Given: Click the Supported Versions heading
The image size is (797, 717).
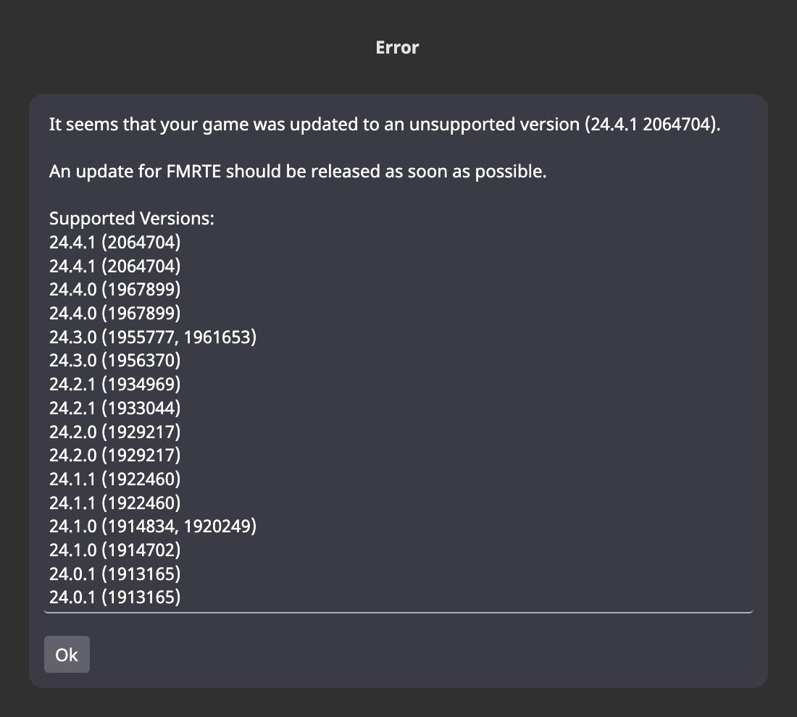Looking at the screenshot, I should tap(132, 219).
